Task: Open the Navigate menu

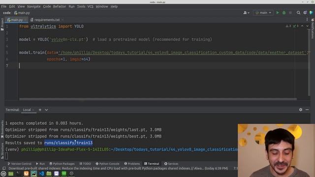Action: coord(34,6)
